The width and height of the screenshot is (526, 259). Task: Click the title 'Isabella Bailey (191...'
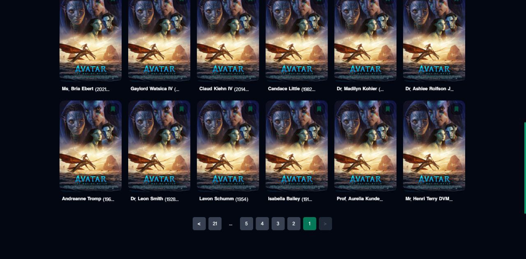[x=290, y=199]
